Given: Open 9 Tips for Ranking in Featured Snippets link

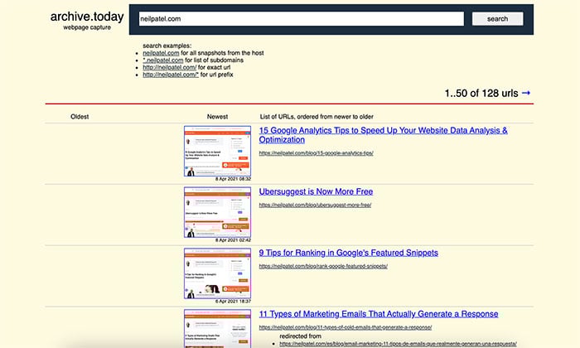Looking at the screenshot, I should pos(349,253).
